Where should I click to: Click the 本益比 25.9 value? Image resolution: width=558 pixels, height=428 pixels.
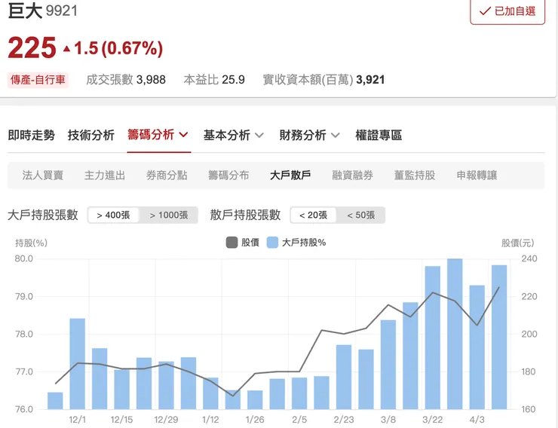click(234, 80)
